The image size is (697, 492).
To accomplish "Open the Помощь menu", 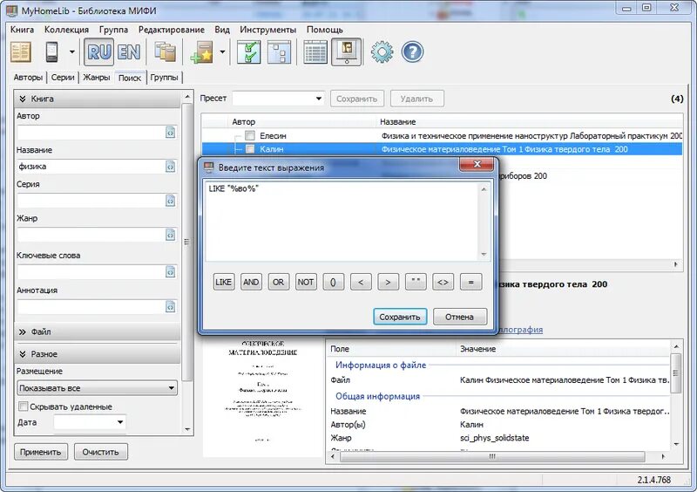I will [324, 30].
